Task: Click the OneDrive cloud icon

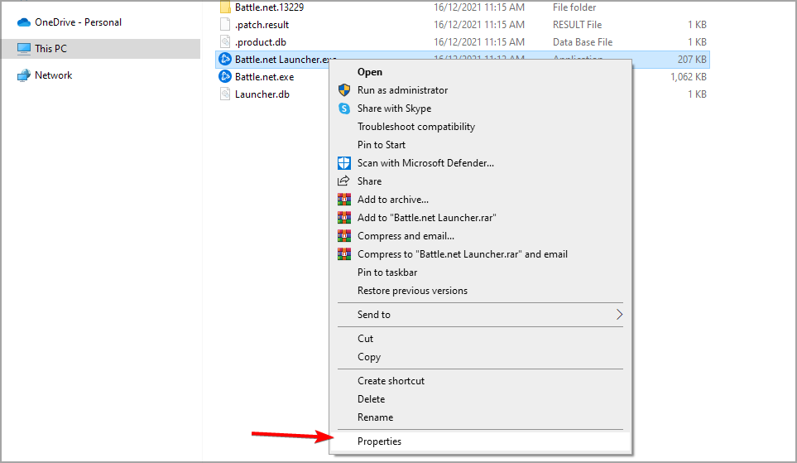Action: [24, 22]
